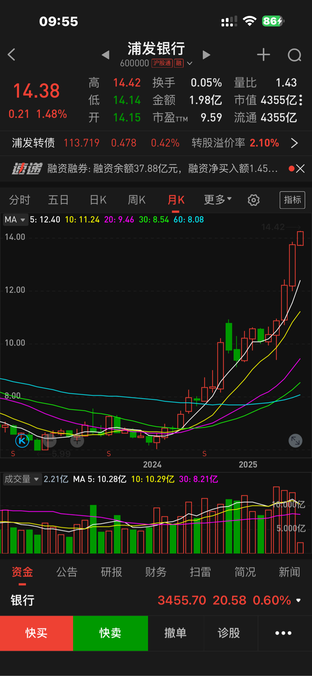The image size is (312, 676).
Task: Tap the current price 14.38
Action: point(37,91)
